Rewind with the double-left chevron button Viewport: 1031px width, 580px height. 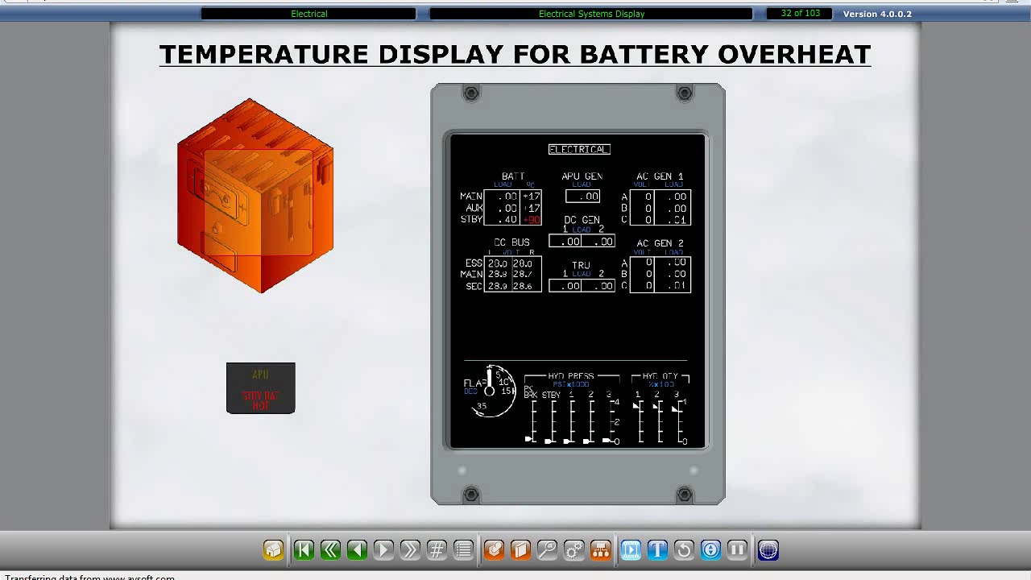330,550
